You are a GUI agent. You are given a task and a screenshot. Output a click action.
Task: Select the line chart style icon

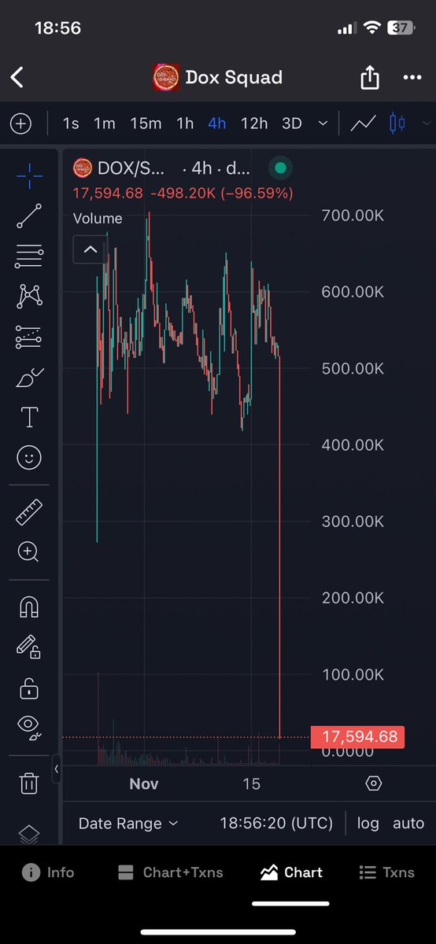point(363,124)
